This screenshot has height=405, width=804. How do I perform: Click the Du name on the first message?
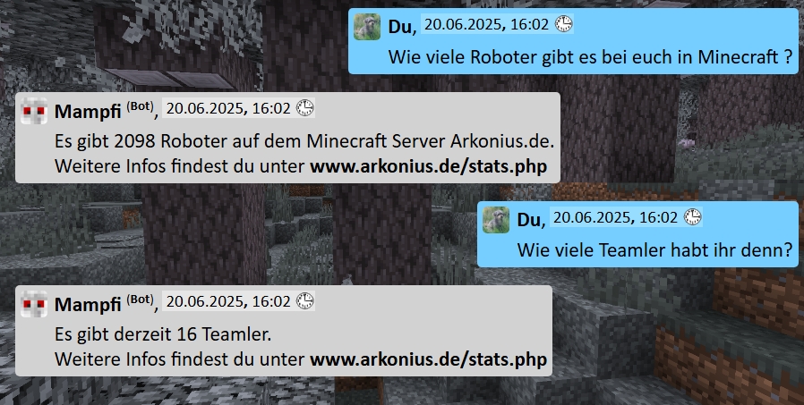pos(400,27)
